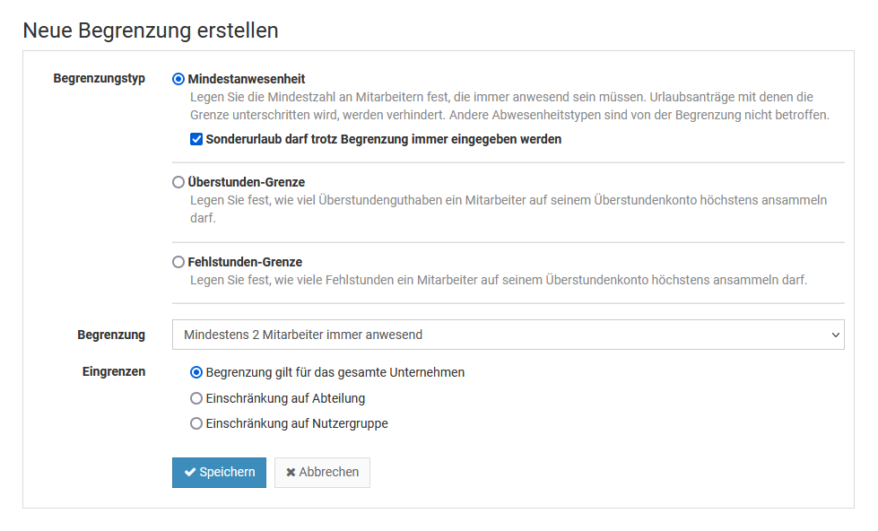Uncheck the Sonderurlaub exception checkbox

[x=196, y=139]
